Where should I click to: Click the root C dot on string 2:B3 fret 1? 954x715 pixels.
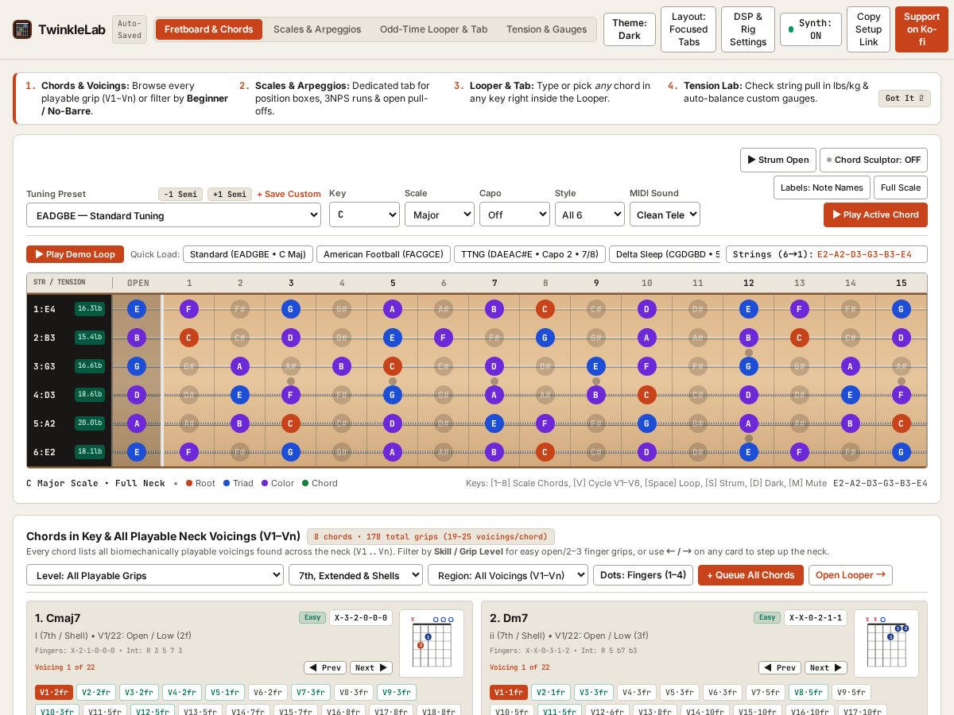click(x=189, y=338)
